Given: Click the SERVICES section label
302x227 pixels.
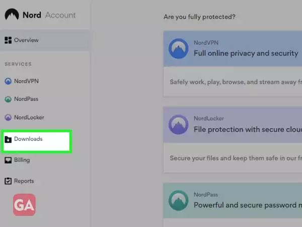Looking at the screenshot, I should click(x=18, y=64).
